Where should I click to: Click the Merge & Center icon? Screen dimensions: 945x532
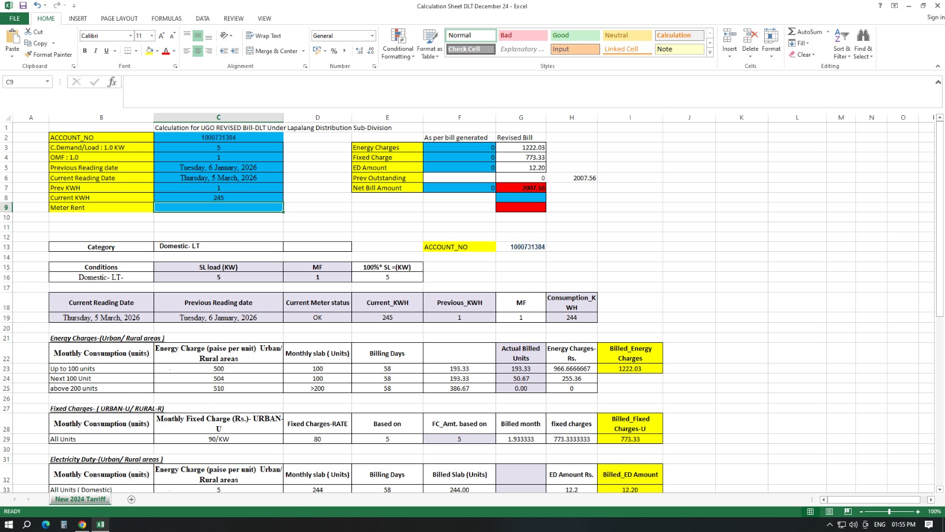point(250,51)
